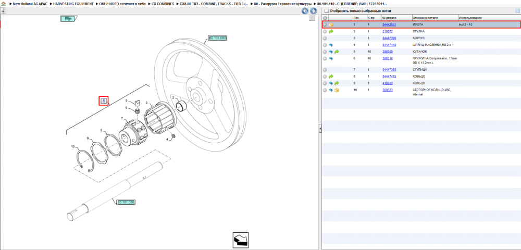Select callout 10 on the snap ring
The image size is (521, 250).
coord(73,146)
